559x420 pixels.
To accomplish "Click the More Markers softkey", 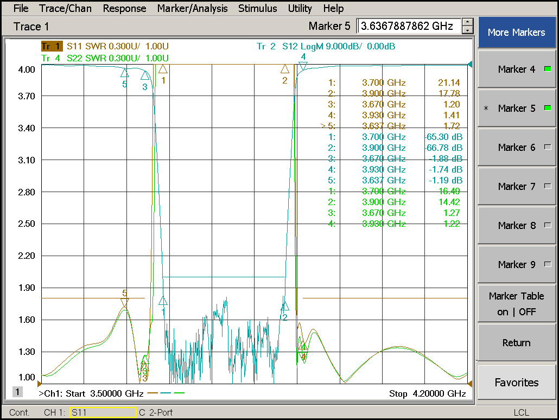I will tap(517, 33).
